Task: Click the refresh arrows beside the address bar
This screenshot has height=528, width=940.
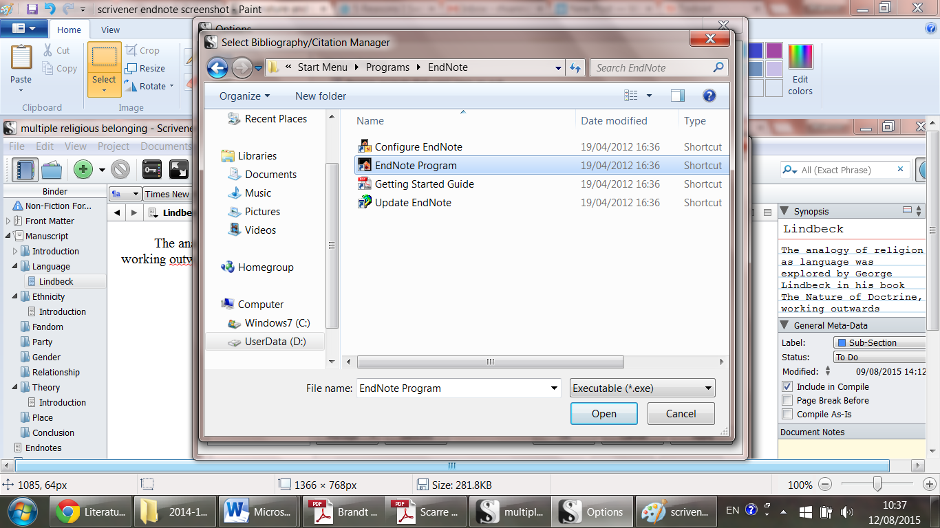Action: [x=575, y=67]
